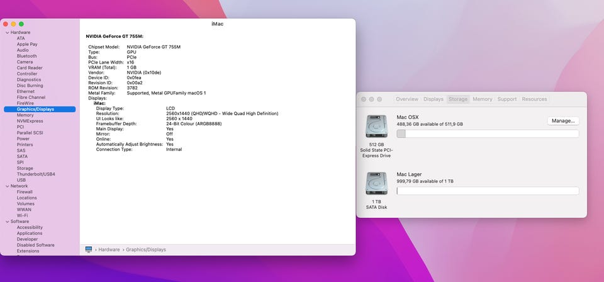604x282 pixels.
Task: Select PCI in the sidebar
Action: [x=20, y=127]
